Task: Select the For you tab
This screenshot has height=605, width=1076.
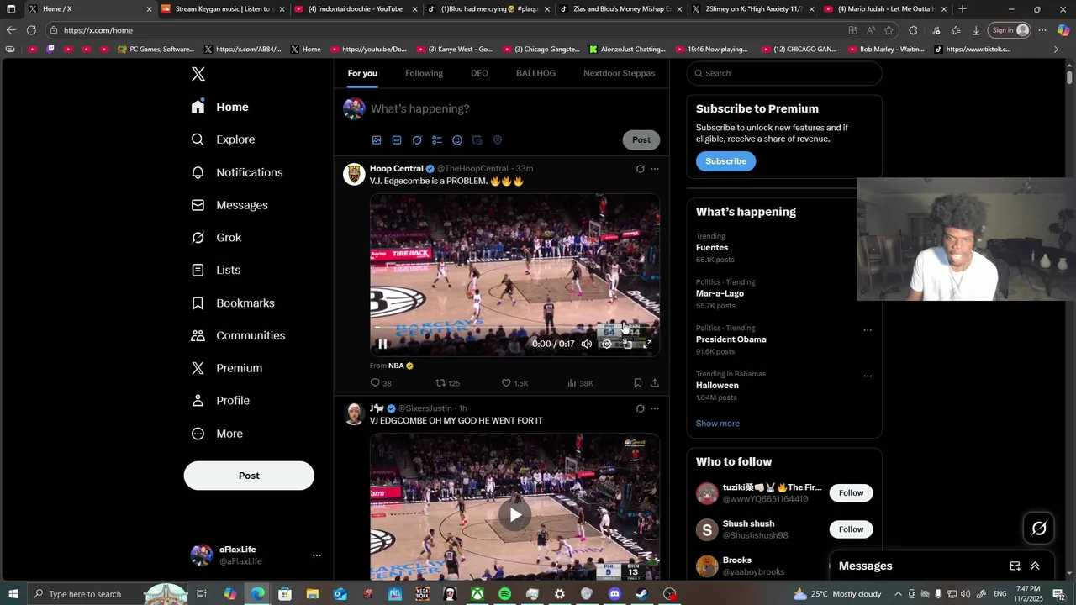Action: (362, 73)
